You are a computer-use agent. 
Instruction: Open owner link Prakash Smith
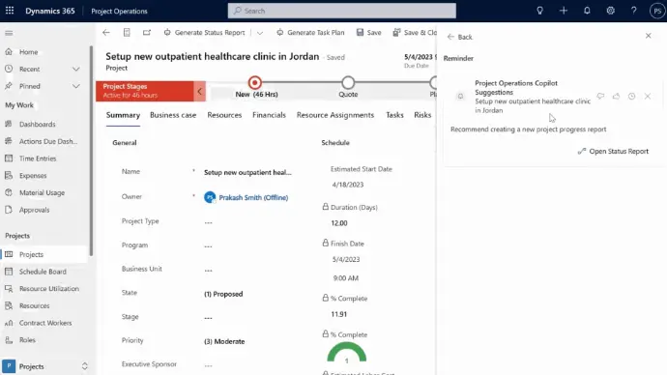click(253, 197)
